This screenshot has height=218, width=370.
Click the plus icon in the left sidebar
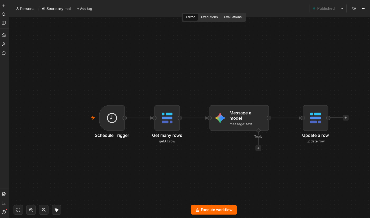coord(4,6)
